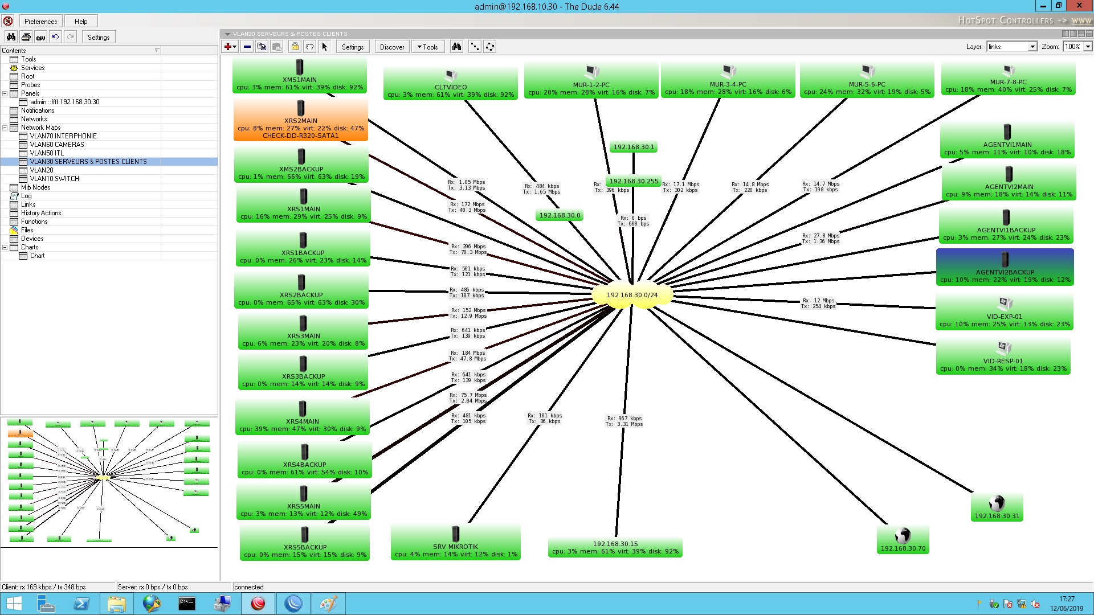This screenshot has height=615, width=1094.
Task: Click Settings in the left pane toolbar
Action: pos(99,37)
